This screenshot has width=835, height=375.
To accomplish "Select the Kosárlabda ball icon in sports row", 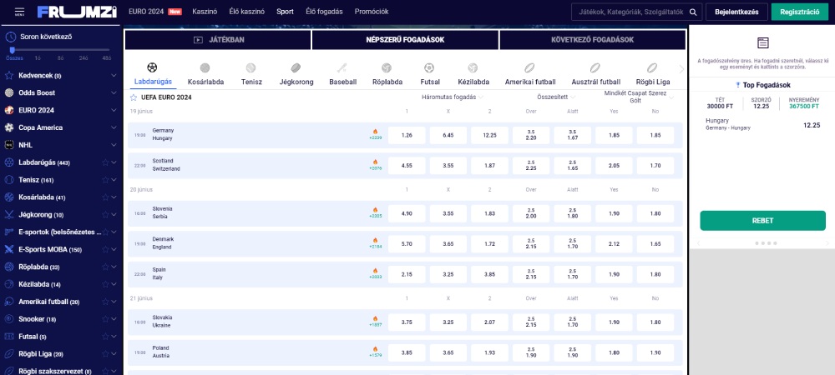I will (x=205, y=68).
